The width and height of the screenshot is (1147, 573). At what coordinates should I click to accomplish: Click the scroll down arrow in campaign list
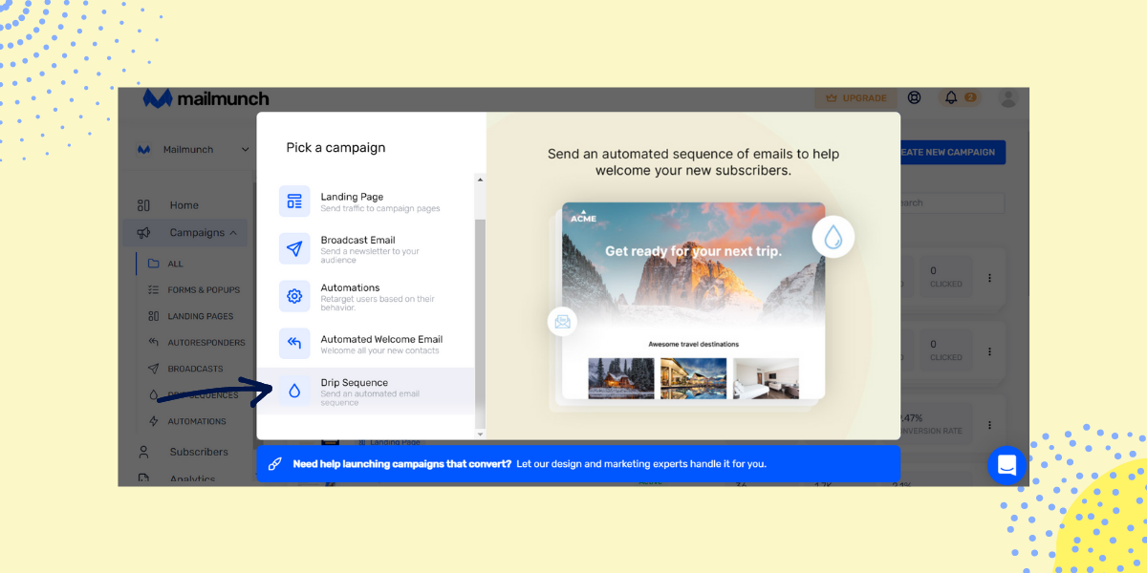tap(481, 434)
